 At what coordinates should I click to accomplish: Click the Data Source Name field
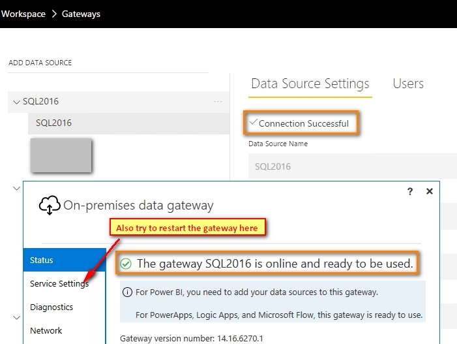(353, 166)
